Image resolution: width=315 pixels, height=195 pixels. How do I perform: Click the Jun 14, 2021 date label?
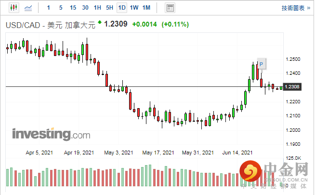237,153
